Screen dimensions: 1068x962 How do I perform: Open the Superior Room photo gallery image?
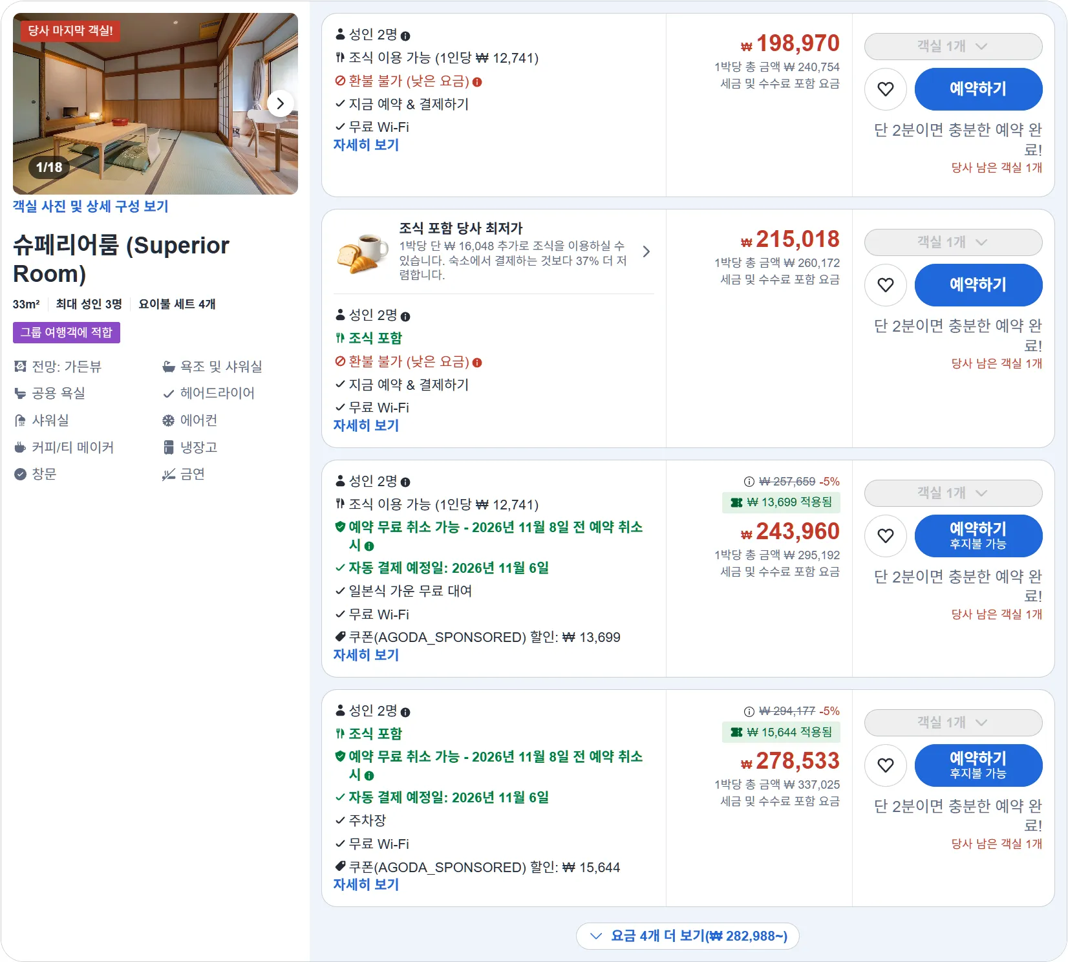[x=155, y=103]
